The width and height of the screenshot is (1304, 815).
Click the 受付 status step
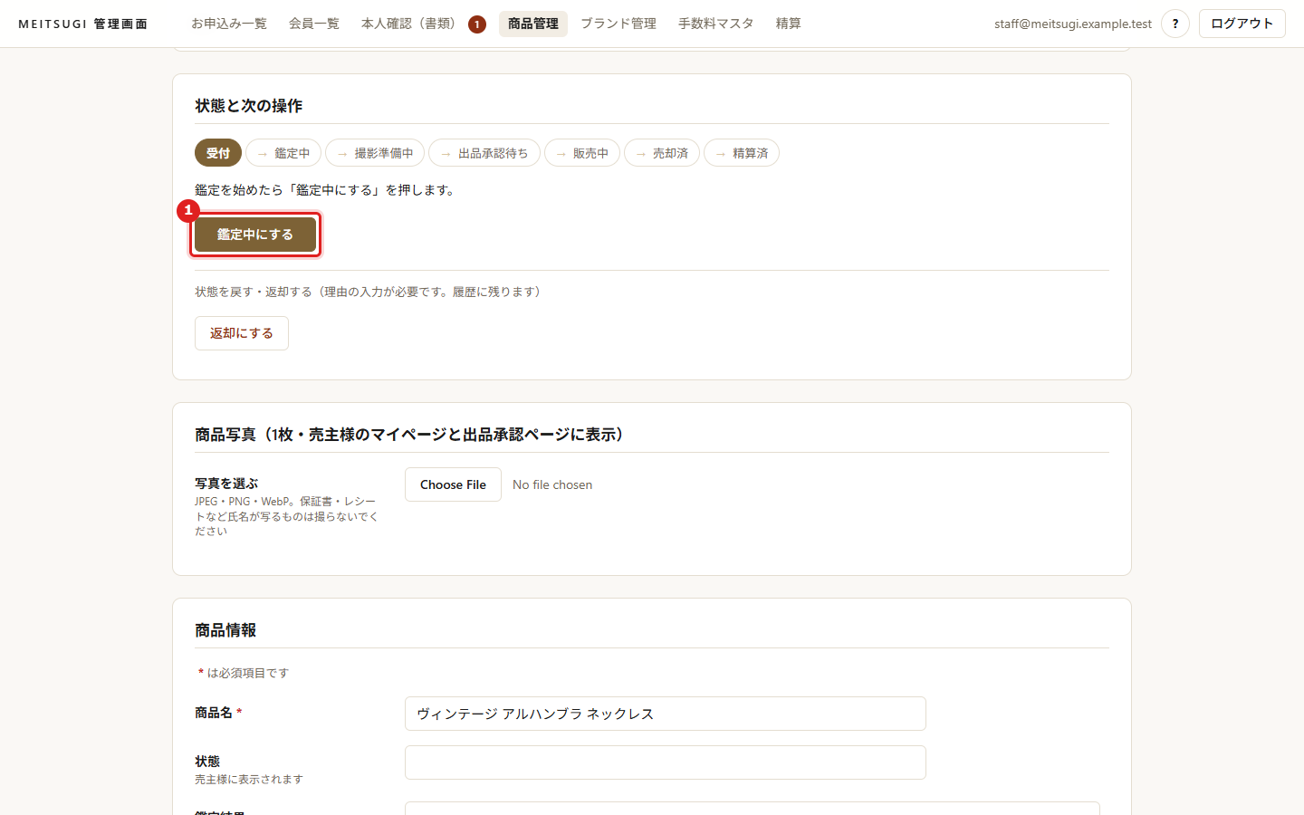(x=218, y=153)
